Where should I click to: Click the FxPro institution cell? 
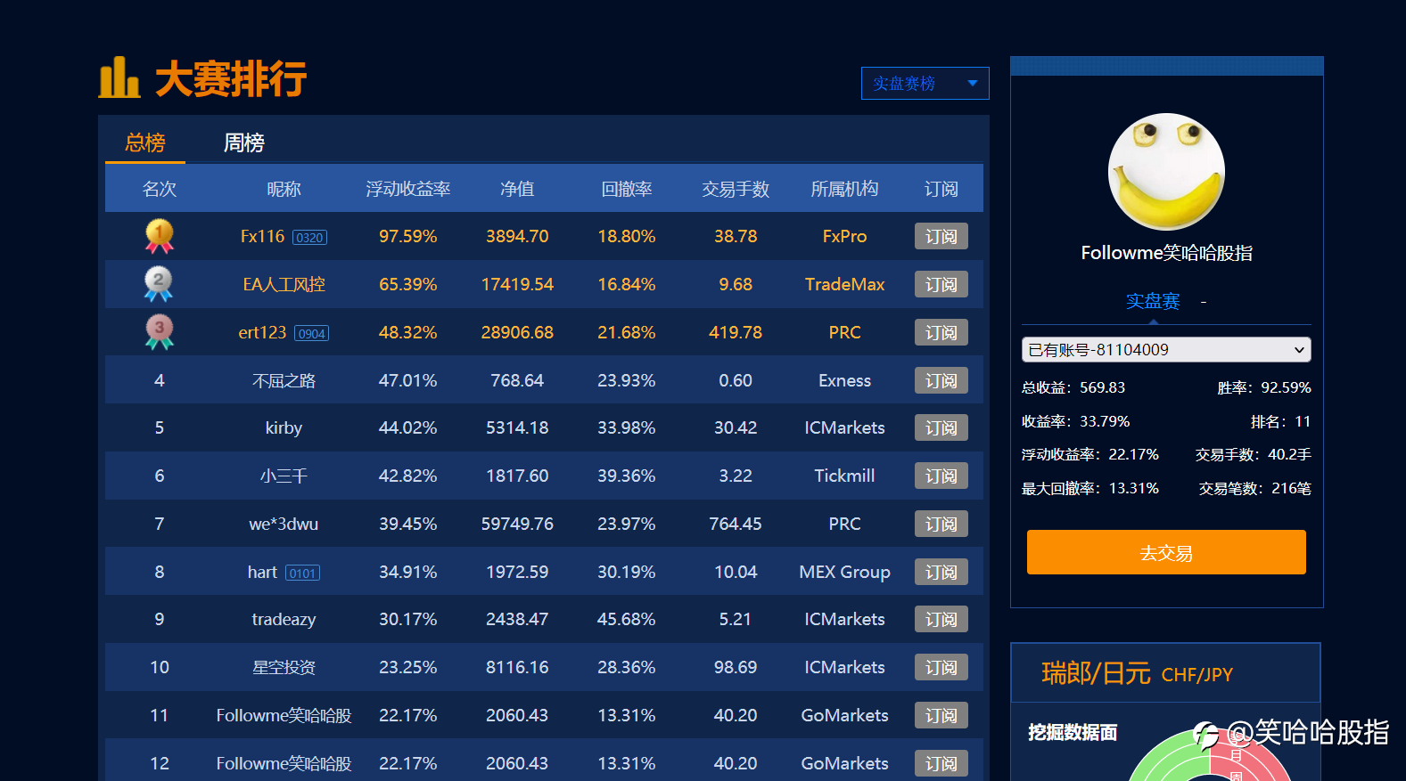click(844, 236)
